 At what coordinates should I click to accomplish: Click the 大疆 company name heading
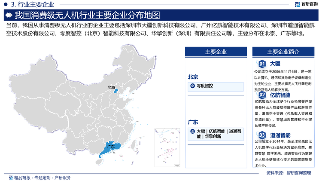click(x=275, y=64)
